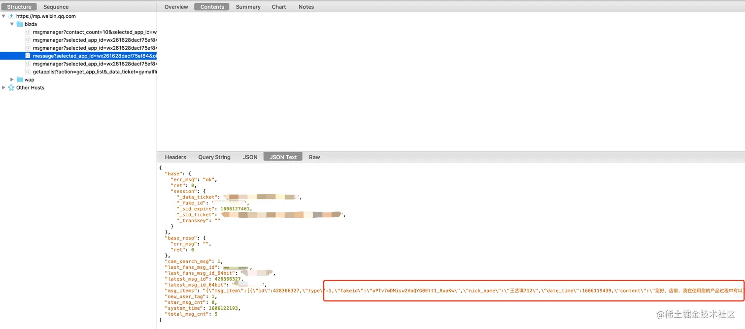The width and height of the screenshot is (745, 329).
Task: Open the Notes tab
Action: pos(306,7)
